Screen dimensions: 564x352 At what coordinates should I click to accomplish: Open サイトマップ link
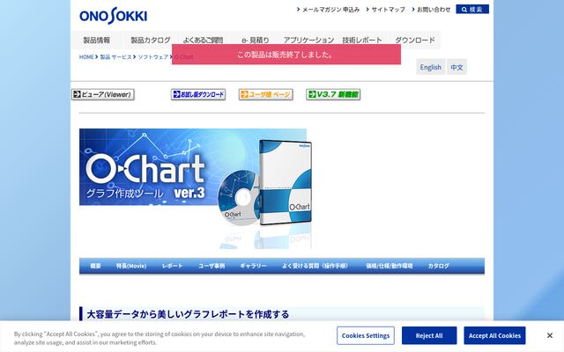(x=386, y=10)
